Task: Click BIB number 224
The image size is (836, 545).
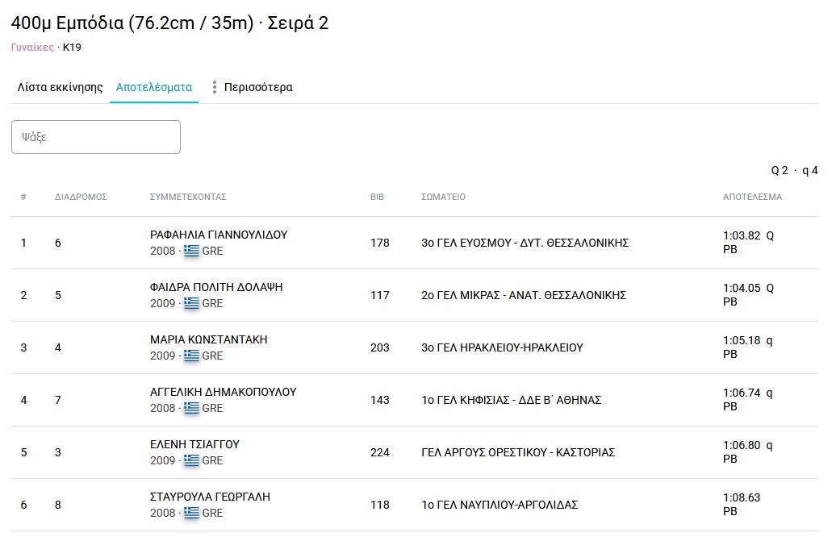Action: [x=379, y=452]
